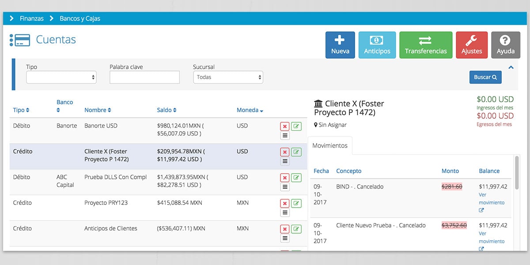Edit the Cliente X Foster account

(296, 152)
